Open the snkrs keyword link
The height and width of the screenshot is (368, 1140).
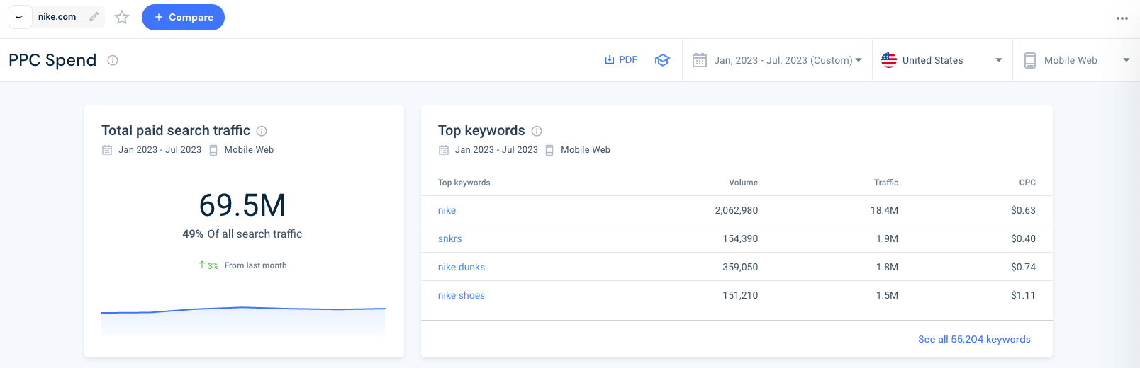[449, 238]
